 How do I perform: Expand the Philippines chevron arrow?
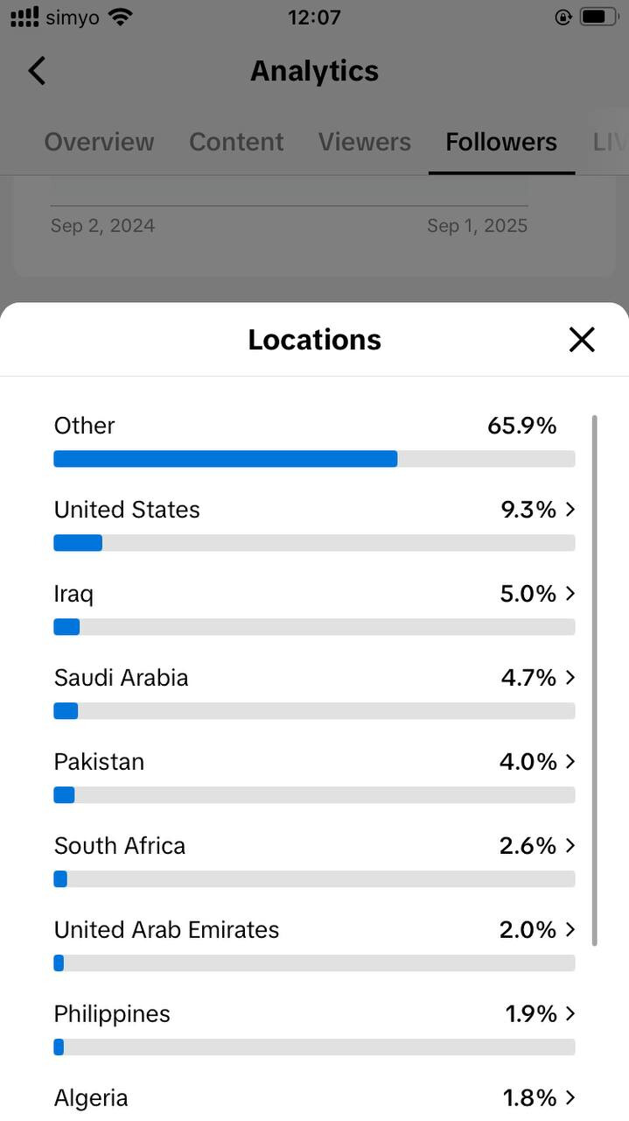click(x=570, y=1014)
